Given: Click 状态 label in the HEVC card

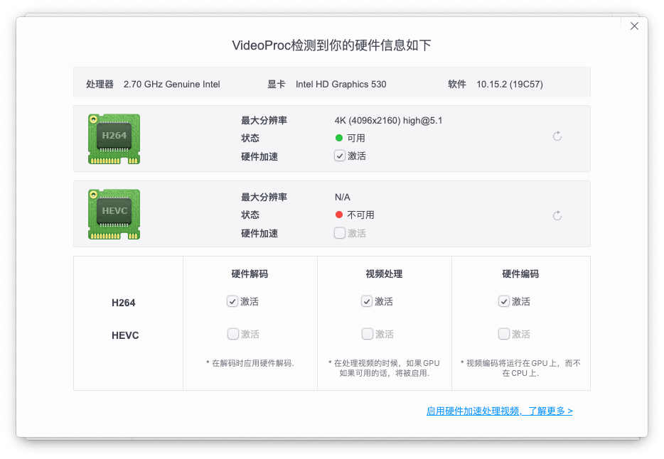Looking at the screenshot, I should 250,215.
